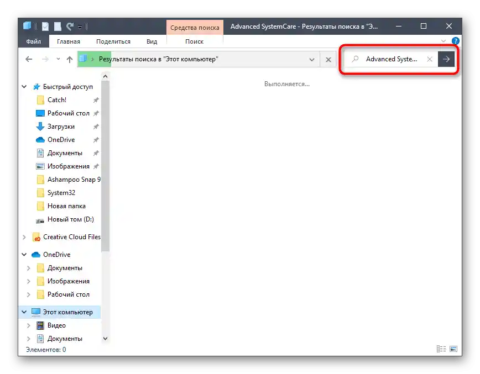Expand the Creative Cloud Files node
The height and width of the screenshot is (374, 480).
24,237
